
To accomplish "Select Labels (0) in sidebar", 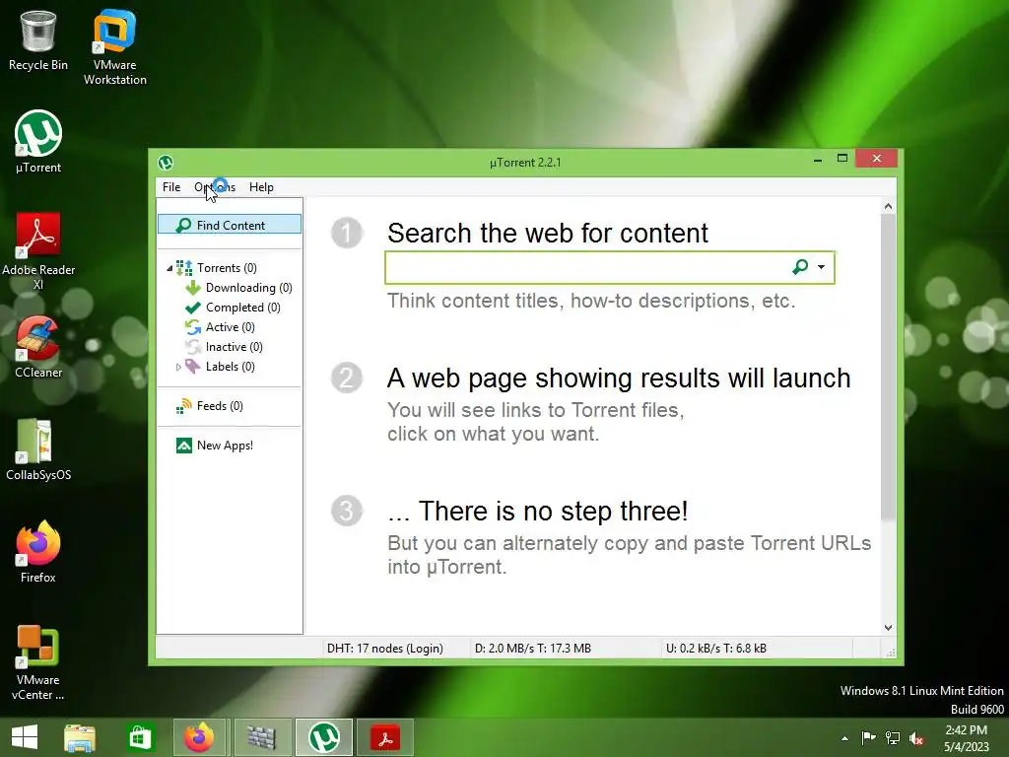I will coord(230,367).
